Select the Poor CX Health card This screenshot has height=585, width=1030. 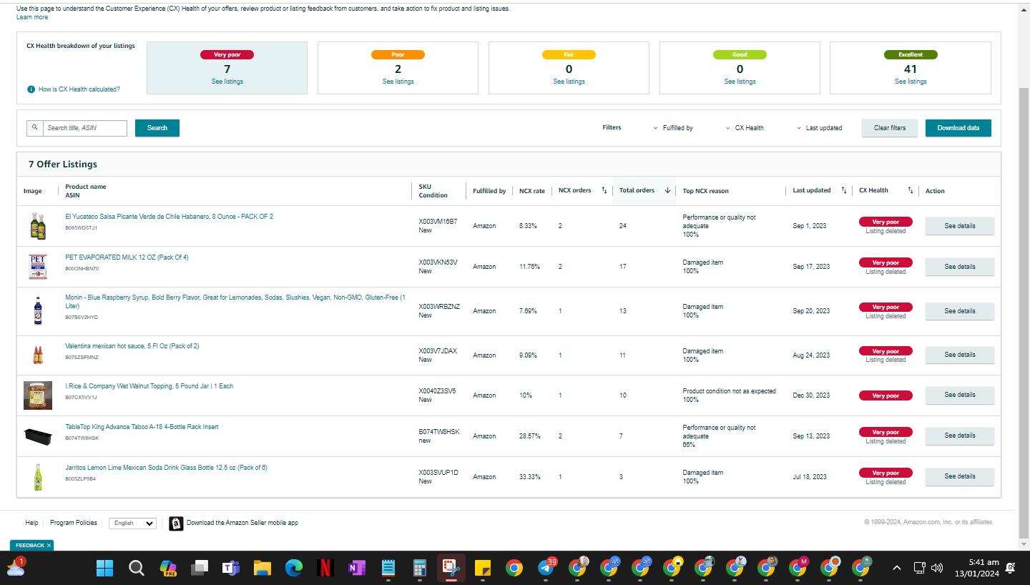(398, 68)
